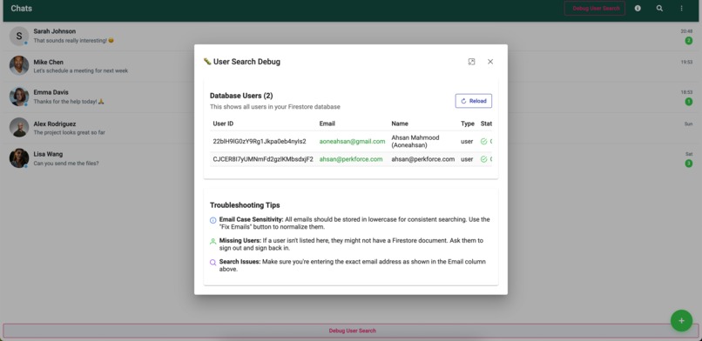Click status check icon in perkforce row
Image resolution: width=702 pixels, height=341 pixels.
(x=483, y=159)
